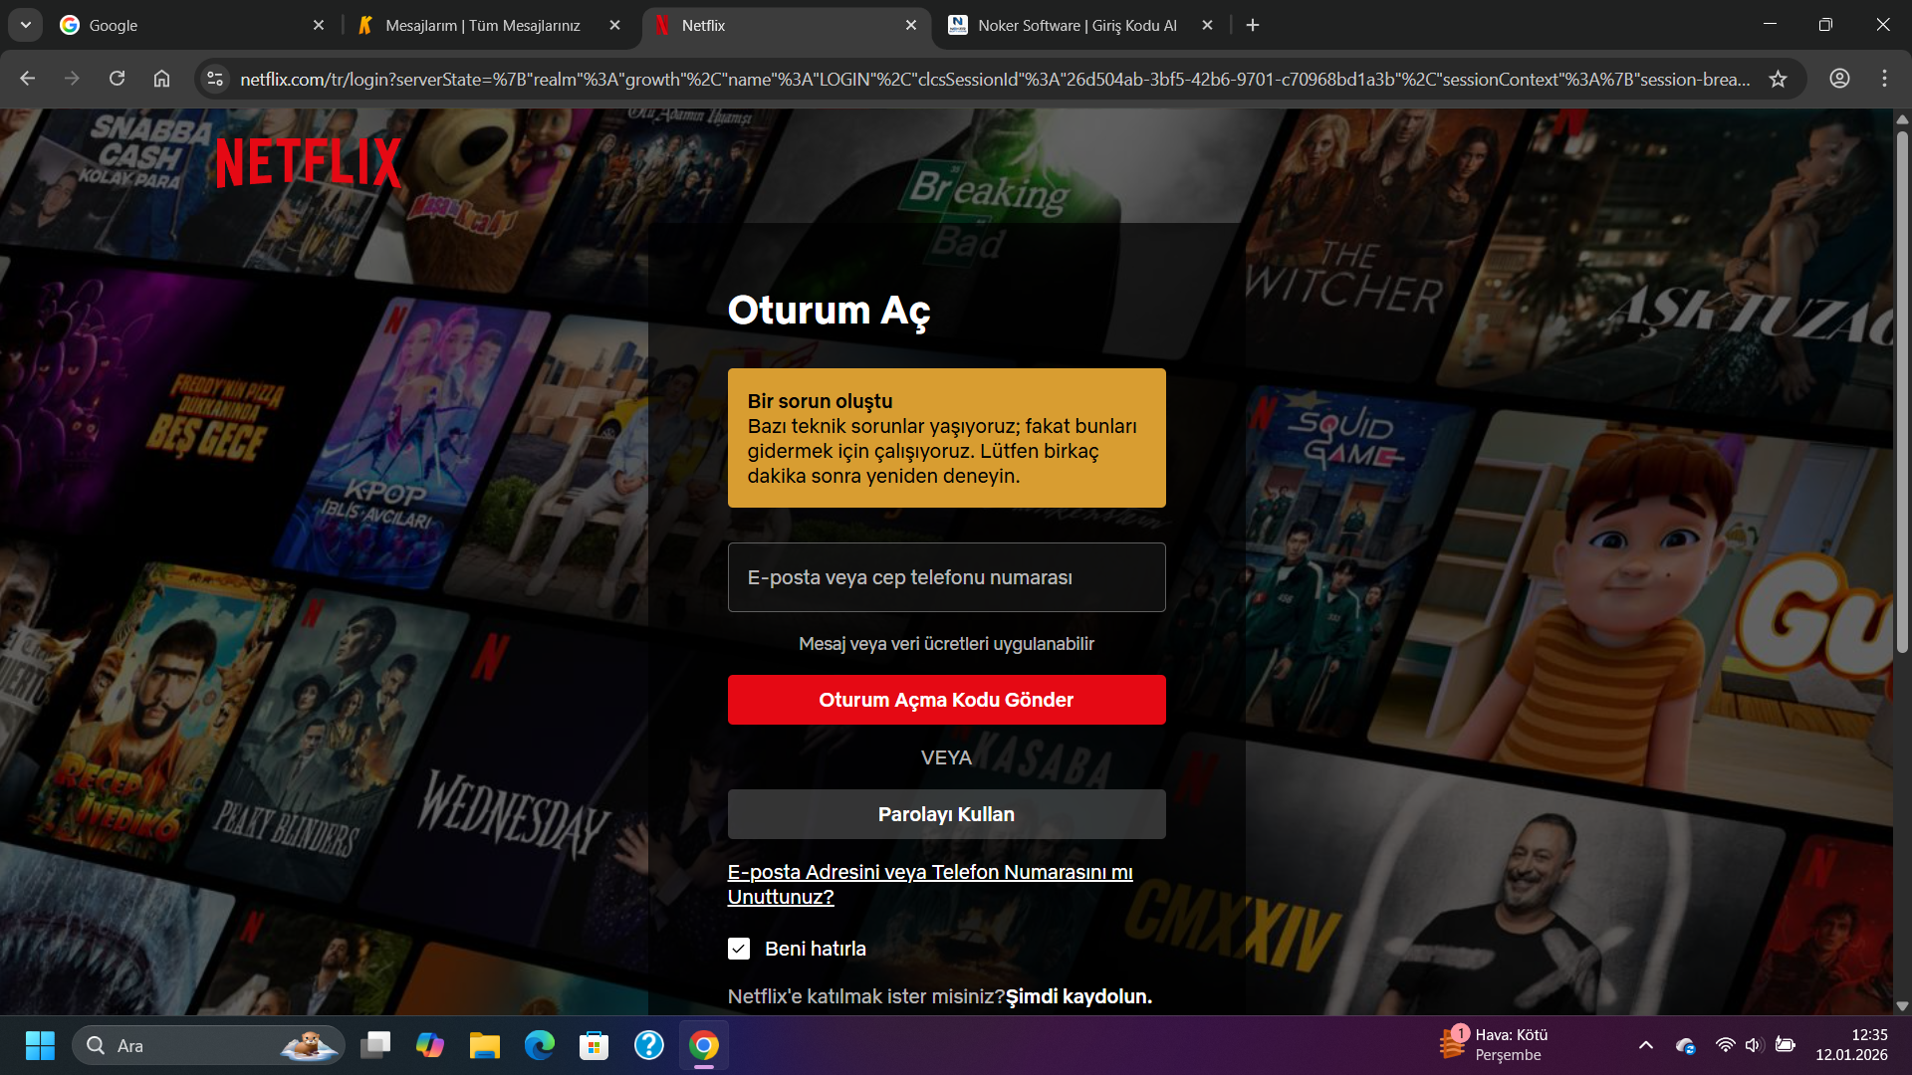
Task: Go back with the browser back arrow
Action: 27,79
